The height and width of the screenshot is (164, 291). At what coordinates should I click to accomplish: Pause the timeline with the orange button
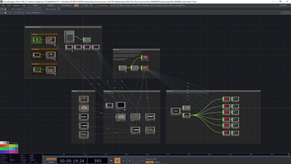click(117, 161)
